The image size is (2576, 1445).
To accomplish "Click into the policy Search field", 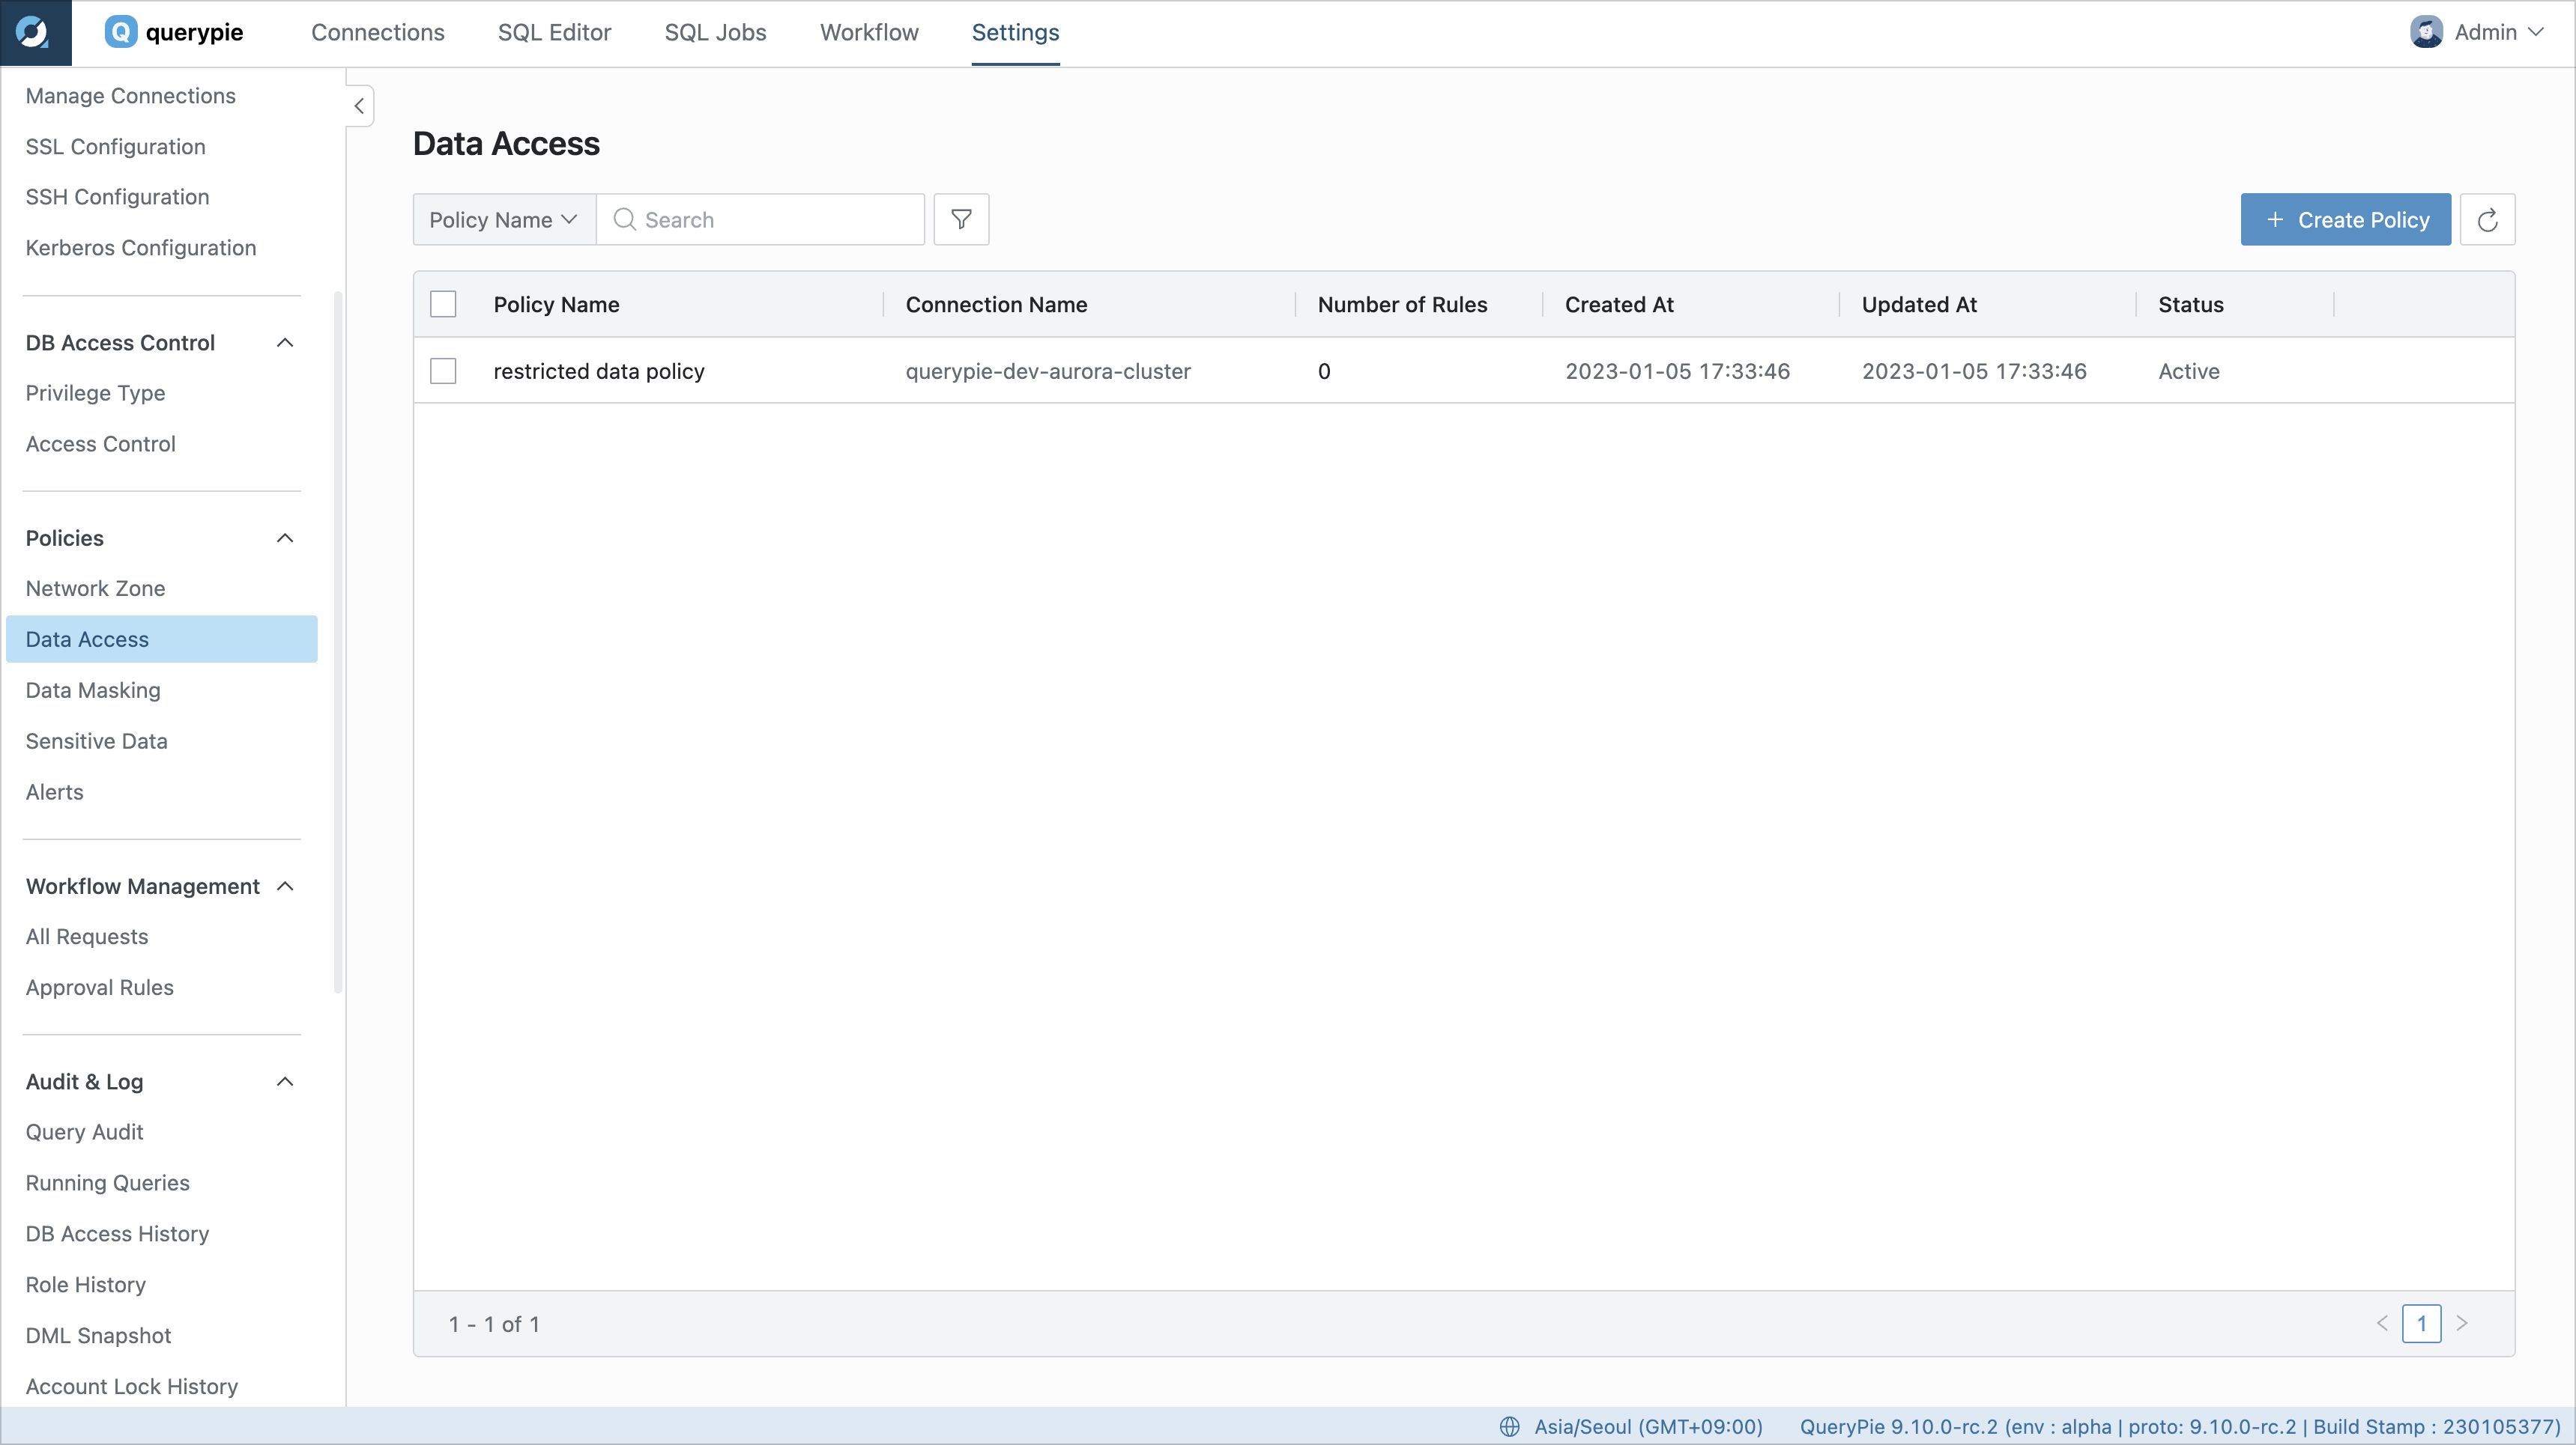I will click(760, 219).
